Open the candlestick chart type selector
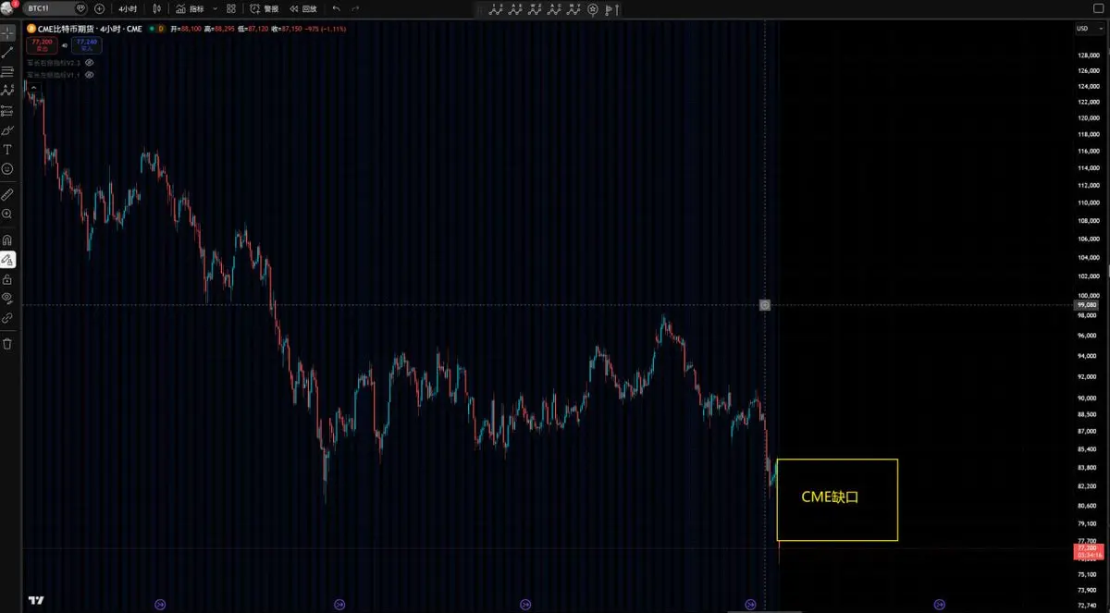This screenshot has width=1110, height=613. [157, 8]
